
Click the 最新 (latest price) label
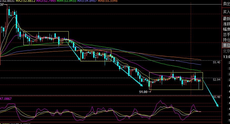pyautogui.click(x=226, y=19)
